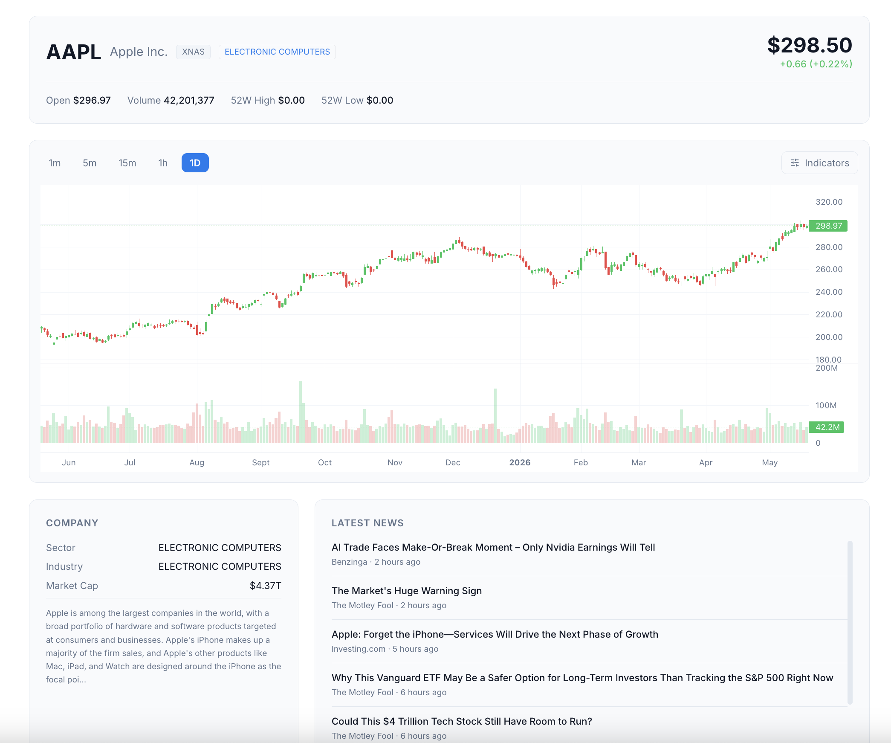Switch chart to 5m interval
This screenshot has width=891, height=743.
pos(90,163)
